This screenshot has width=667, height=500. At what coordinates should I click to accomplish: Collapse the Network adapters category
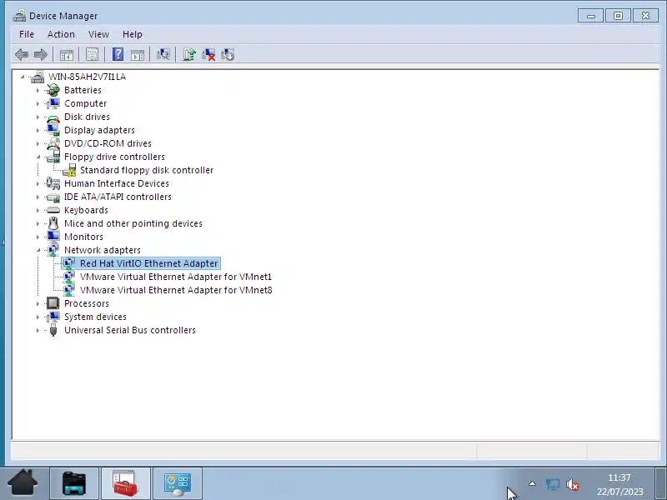(38, 251)
